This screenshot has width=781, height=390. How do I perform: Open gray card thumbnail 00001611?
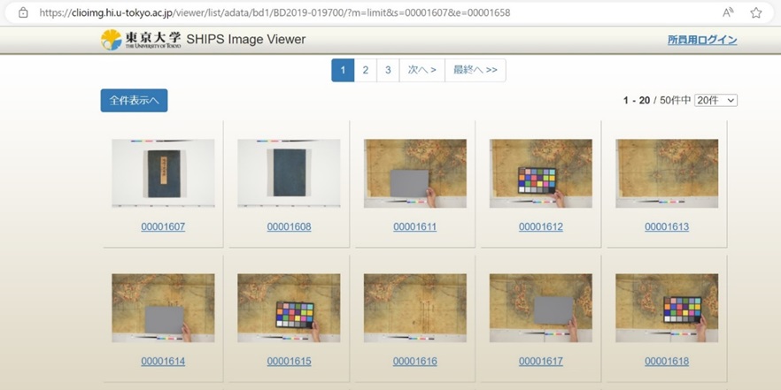tap(414, 173)
